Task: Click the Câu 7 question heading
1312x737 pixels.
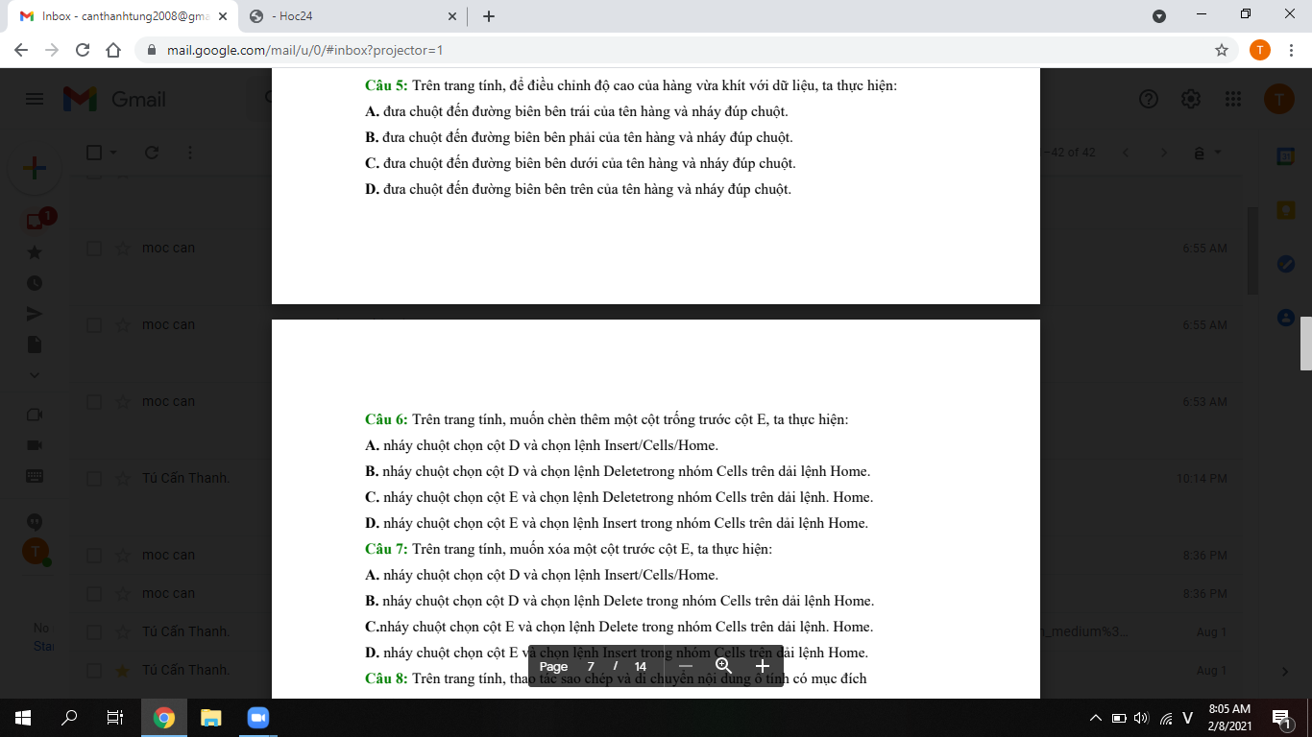Action: (386, 549)
